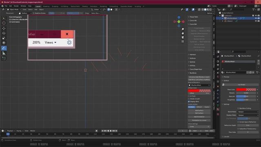Click the viewport zoom magnifier icon
The width and height of the screenshot is (261, 147).
point(183,29)
